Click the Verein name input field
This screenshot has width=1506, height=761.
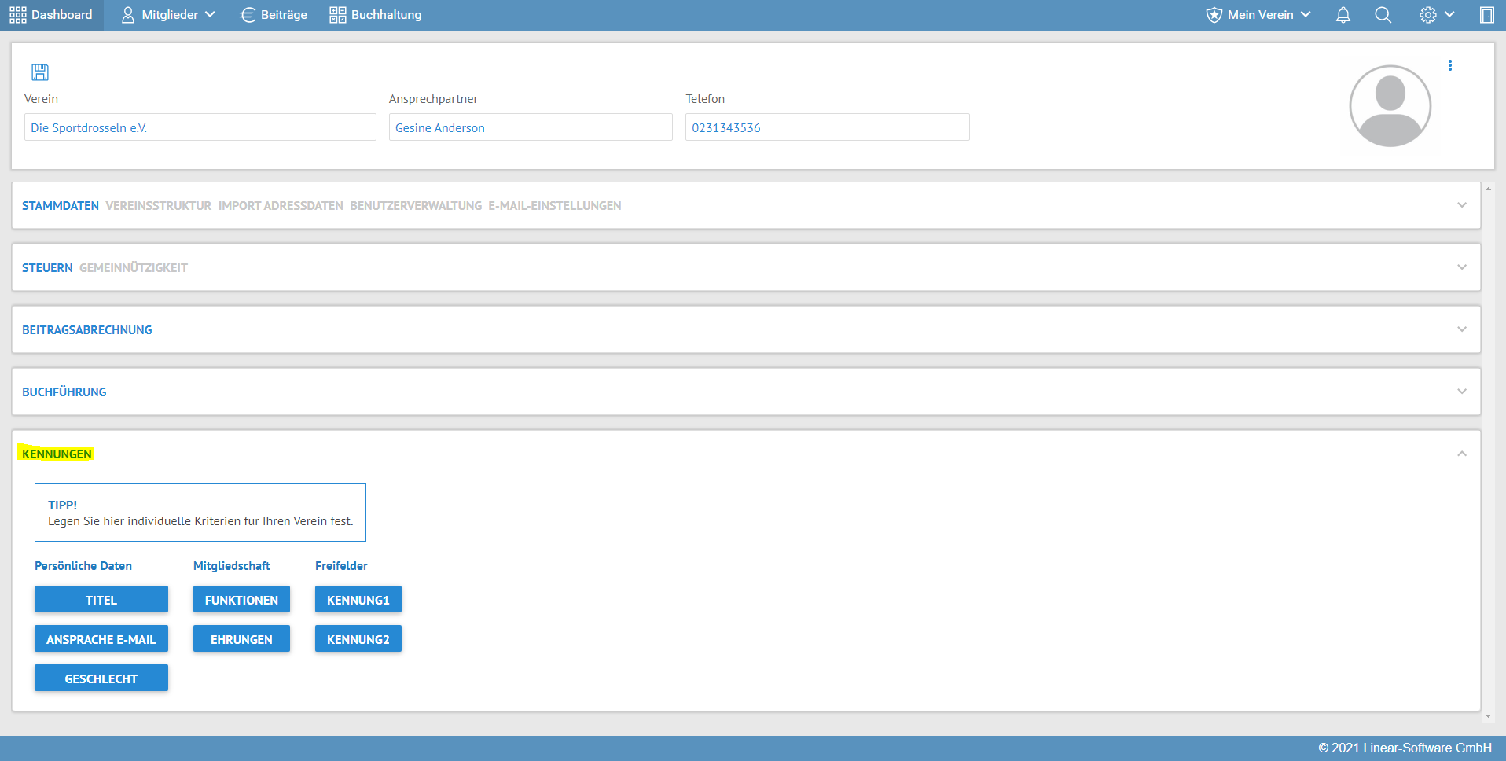(200, 127)
